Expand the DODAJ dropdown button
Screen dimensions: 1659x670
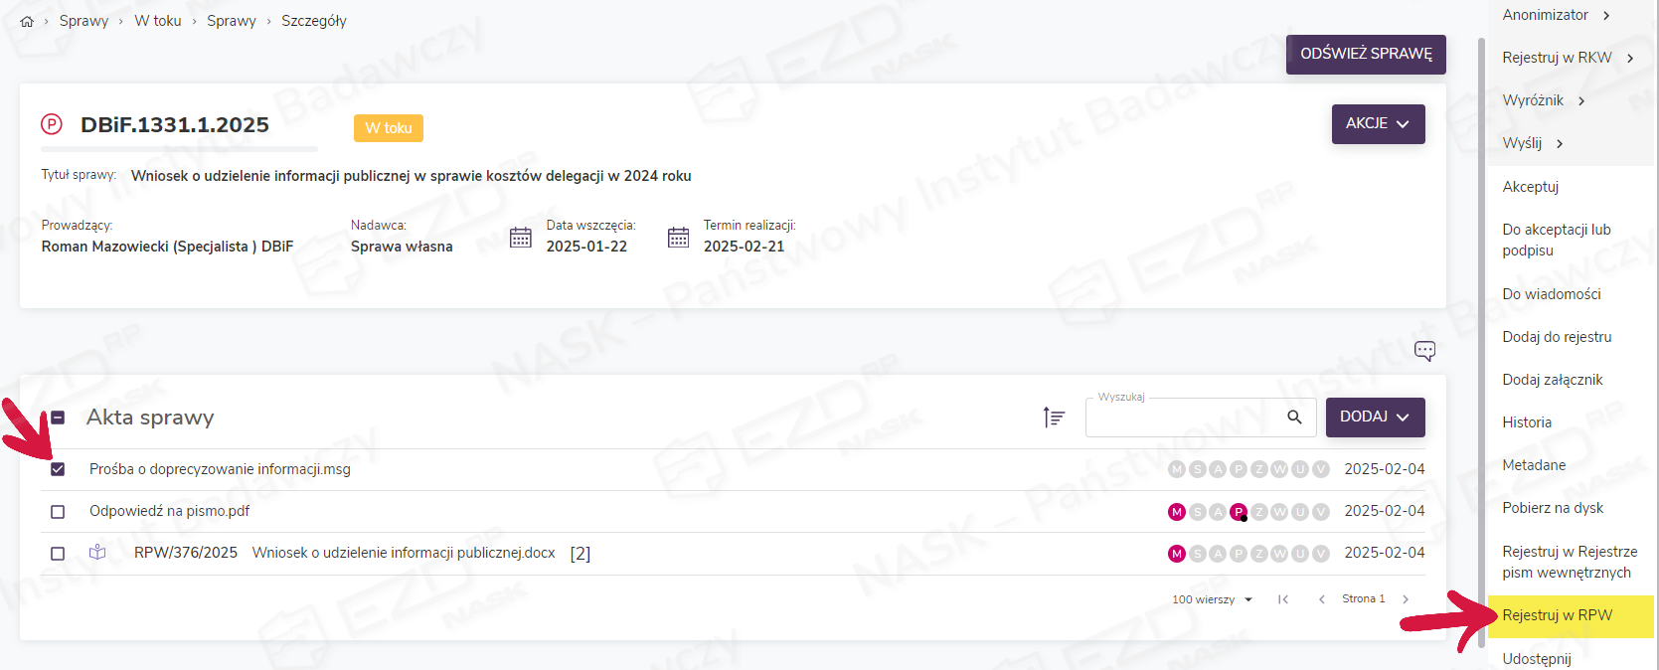pos(1375,418)
